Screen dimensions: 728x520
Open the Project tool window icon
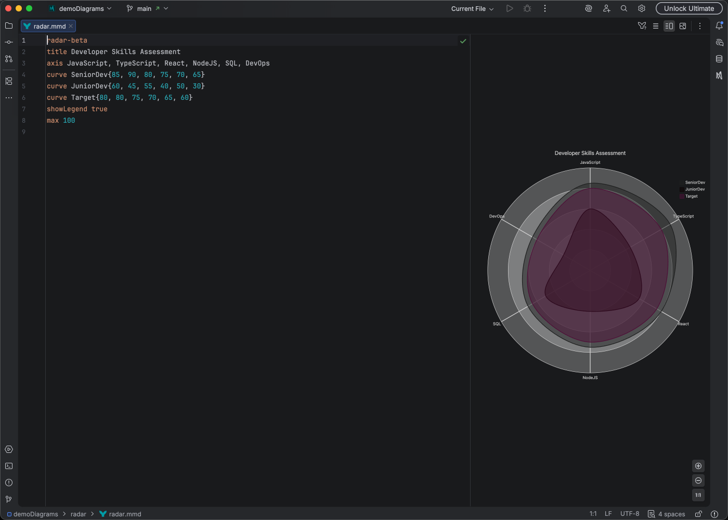[8, 25]
